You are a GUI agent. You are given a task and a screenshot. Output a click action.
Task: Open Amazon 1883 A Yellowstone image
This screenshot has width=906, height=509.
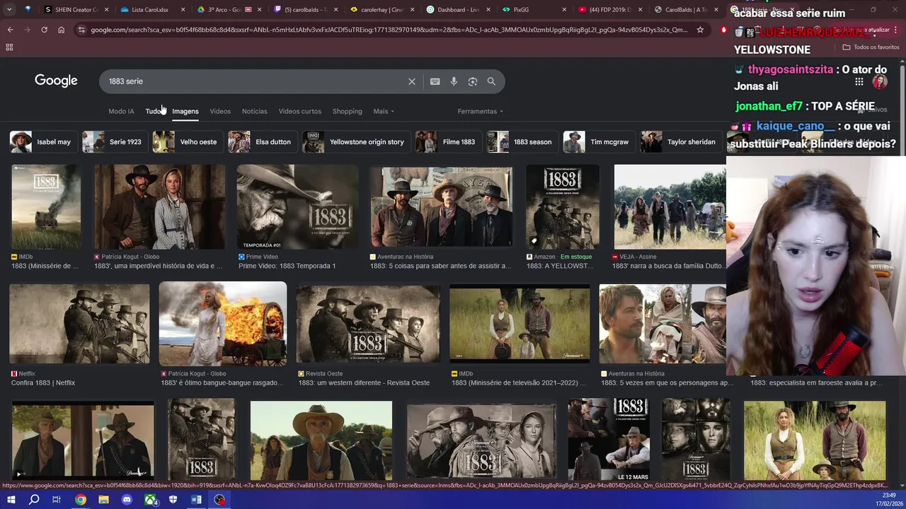pyautogui.click(x=563, y=206)
